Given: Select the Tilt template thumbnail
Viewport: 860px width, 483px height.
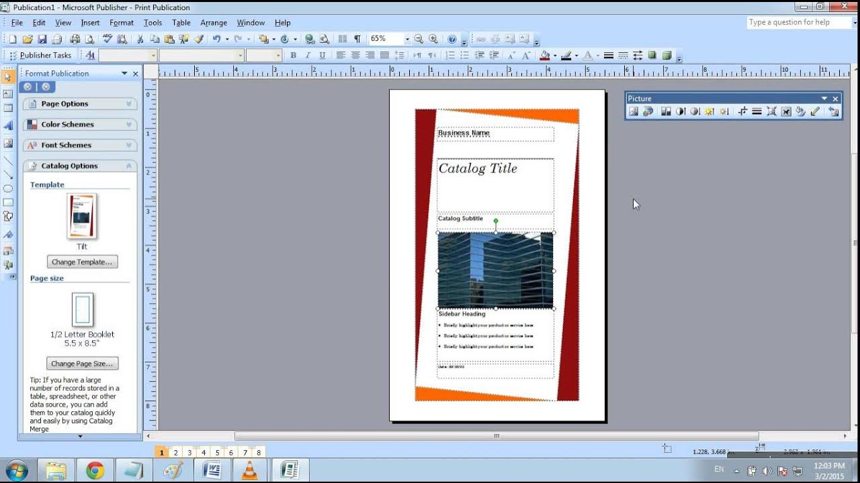Looking at the screenshot, I should 82,216.
